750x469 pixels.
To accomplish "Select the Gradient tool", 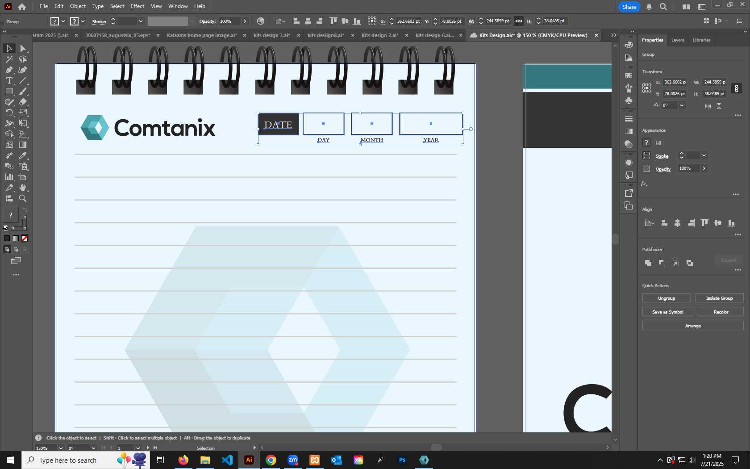I will pyautogui.click(x=23, y=145).
